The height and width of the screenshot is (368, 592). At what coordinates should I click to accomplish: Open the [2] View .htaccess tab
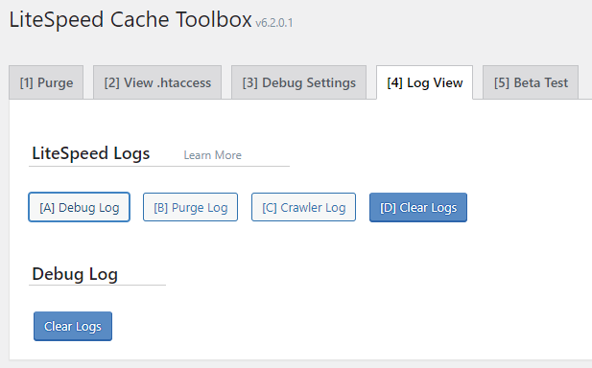point(157,82)
